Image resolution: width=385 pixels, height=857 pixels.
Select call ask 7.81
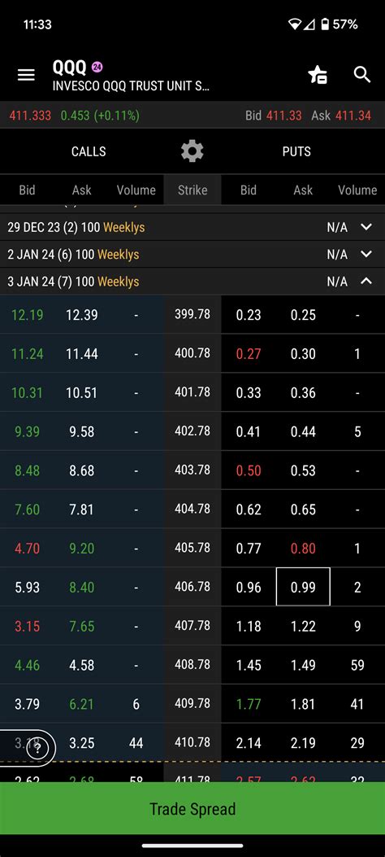point(82,509)
